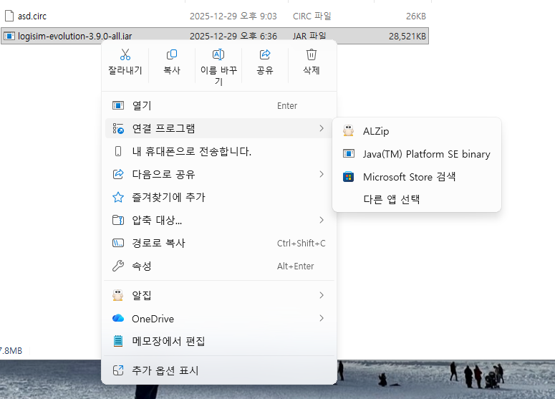
Task: Expand the 압축 대상 submenu chevron
Action: 322,220
